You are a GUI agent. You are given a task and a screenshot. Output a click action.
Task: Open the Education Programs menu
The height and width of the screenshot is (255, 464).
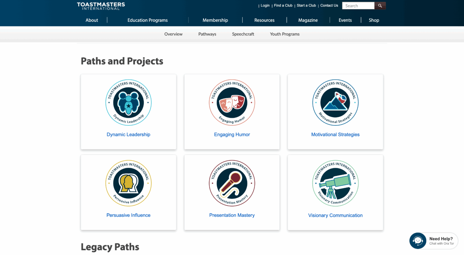[x=148, y=20]
